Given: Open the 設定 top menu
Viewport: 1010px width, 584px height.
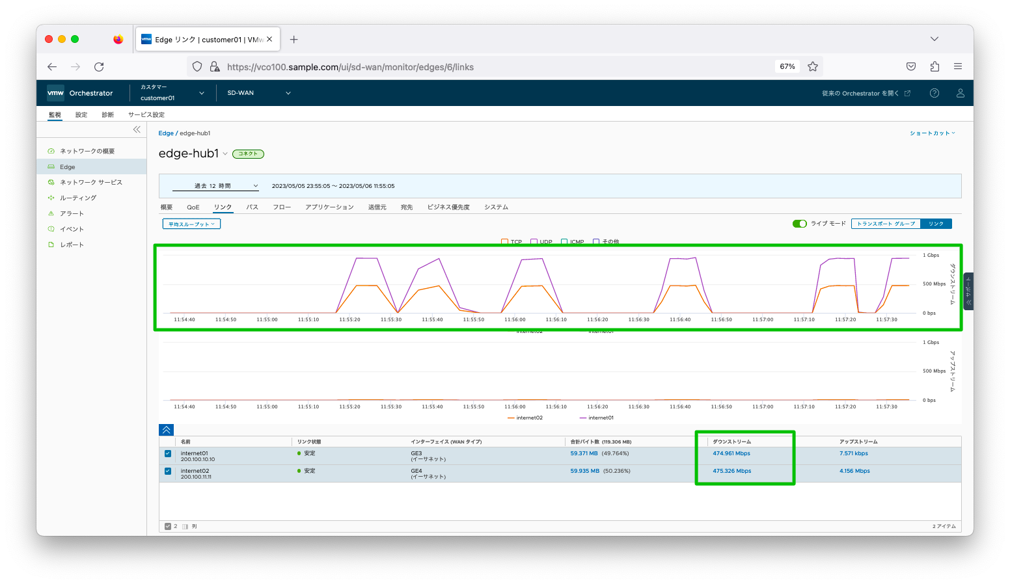Looking at the screenshot, I should click(x=81, y=114).
